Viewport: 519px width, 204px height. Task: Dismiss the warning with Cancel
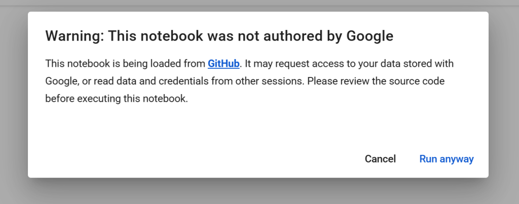point(380,159)
